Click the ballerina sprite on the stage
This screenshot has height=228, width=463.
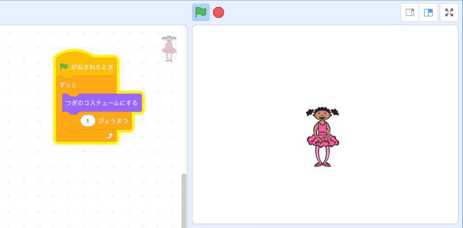pos(323,137)
